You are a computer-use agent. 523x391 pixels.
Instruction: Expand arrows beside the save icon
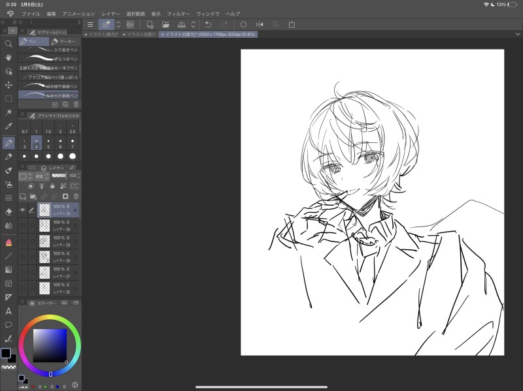[193, 24]
